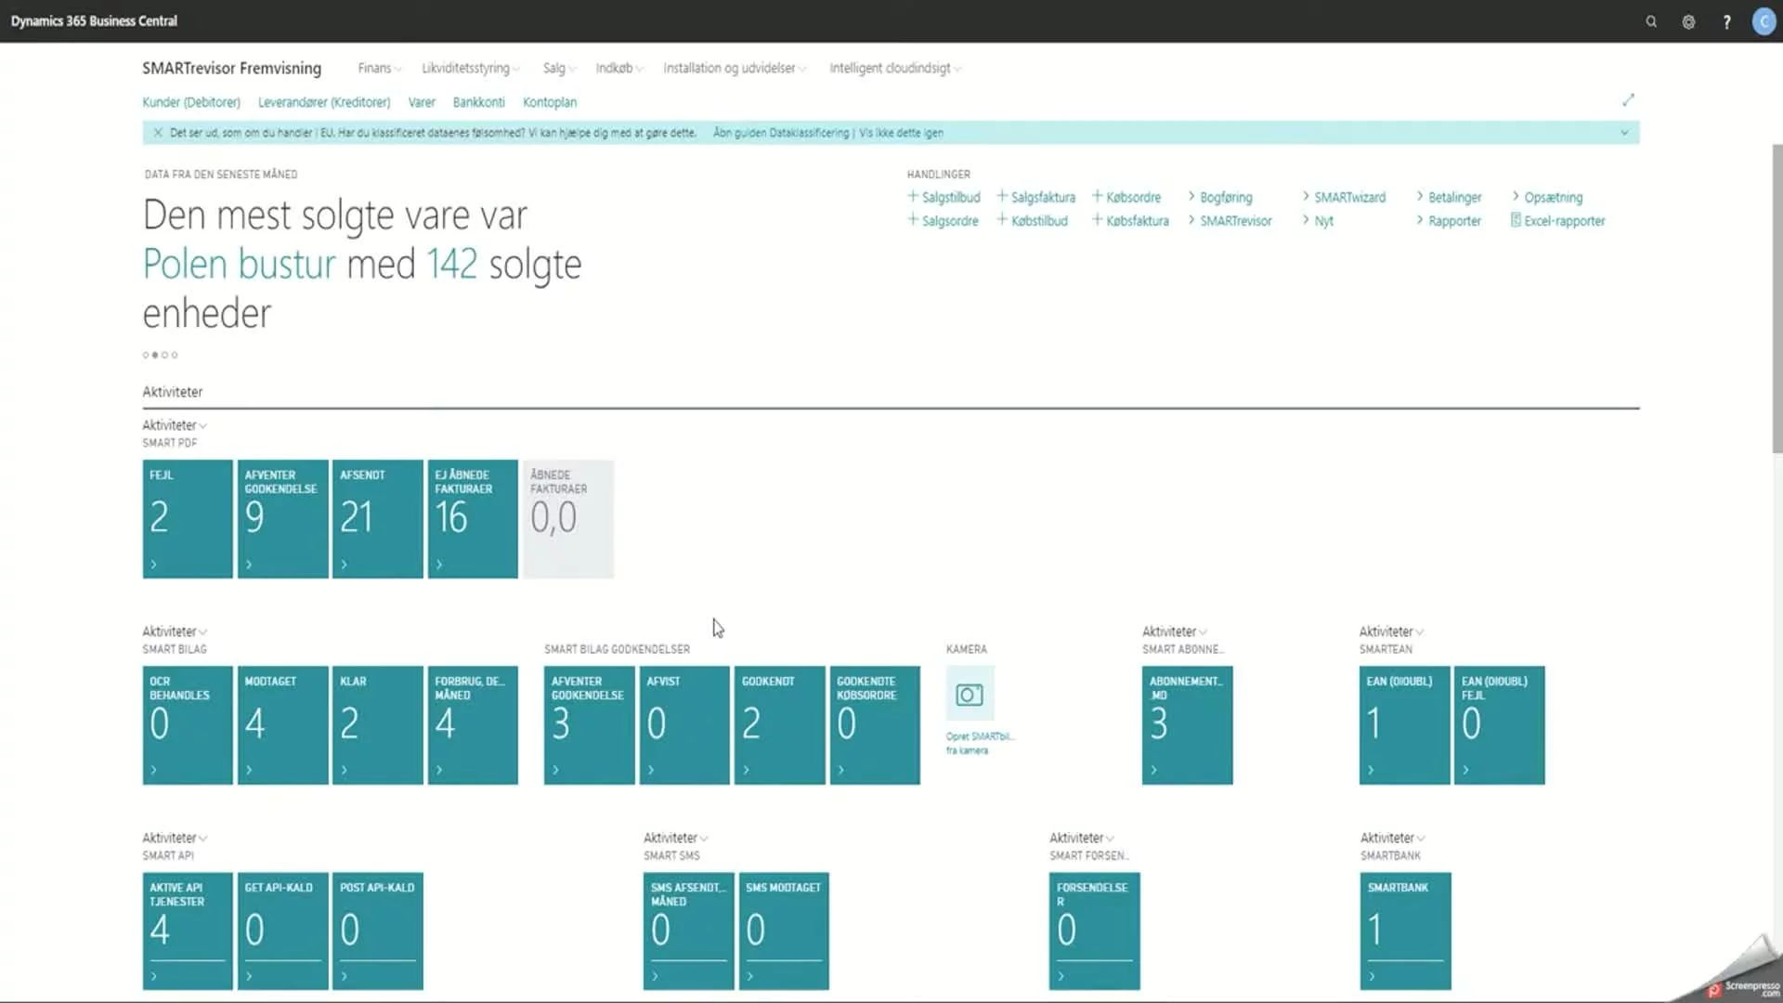This screenshot has height=1003, width=1783.
Task: Select the last headline carousel dot
Action: (x=175, y=355)
